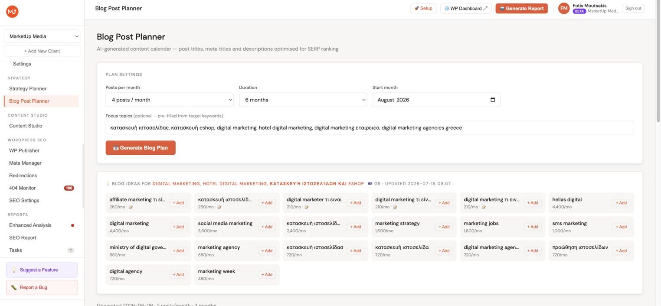This screenshot has width=661, height=306.
Task: Click Generate Report button
Action: [521, 8]
